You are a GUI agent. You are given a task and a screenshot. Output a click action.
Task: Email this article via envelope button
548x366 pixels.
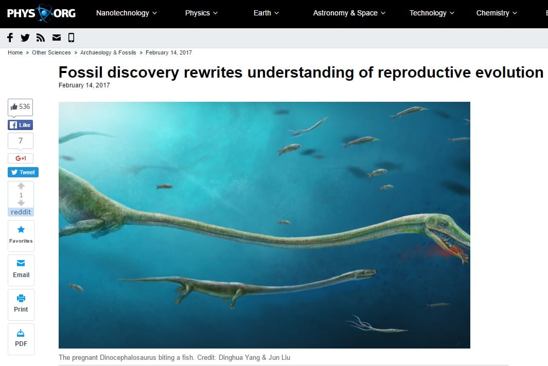point(21,270)
